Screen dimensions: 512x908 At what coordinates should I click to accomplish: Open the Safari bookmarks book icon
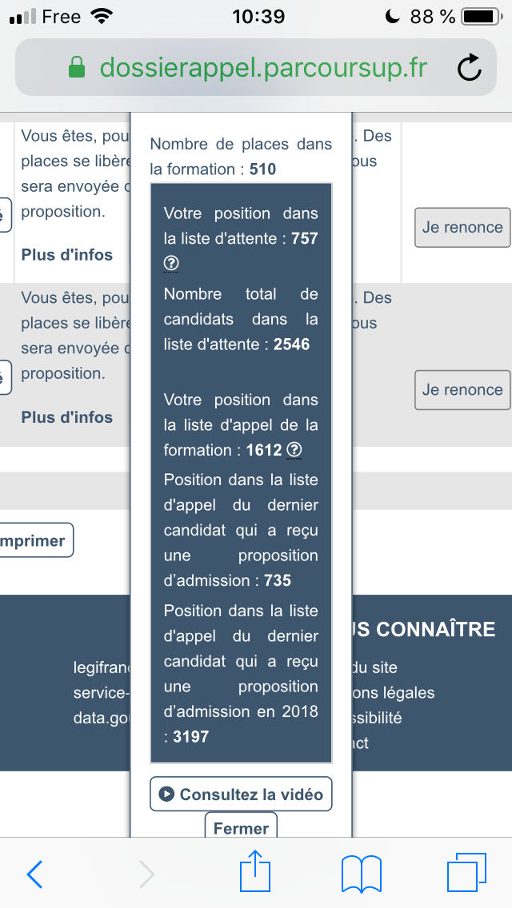tap(361, 873)
